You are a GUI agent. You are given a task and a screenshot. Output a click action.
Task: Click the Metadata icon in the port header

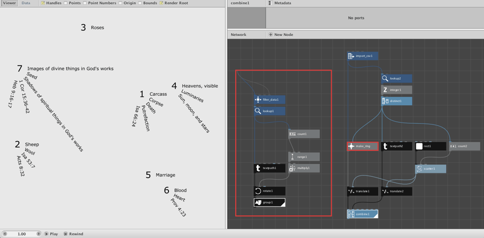pos(271,3)
